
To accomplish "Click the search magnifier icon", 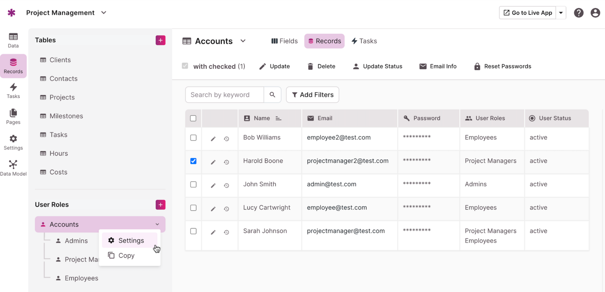I will pos(272,95).
